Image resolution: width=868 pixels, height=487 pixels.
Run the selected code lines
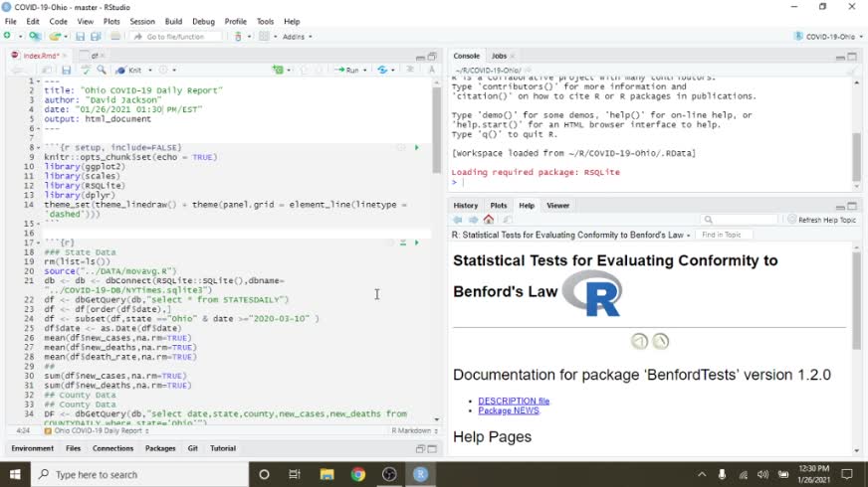pos(347,71)
